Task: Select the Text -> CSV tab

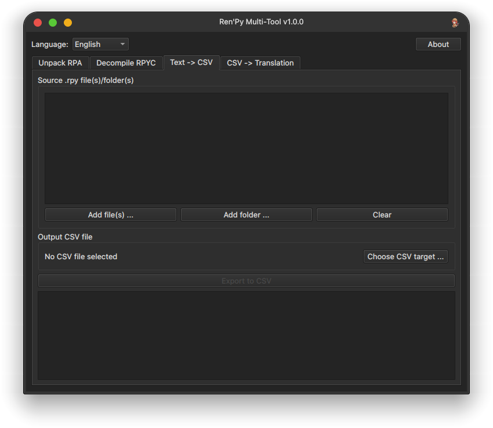Action: (x=191, y=62)
